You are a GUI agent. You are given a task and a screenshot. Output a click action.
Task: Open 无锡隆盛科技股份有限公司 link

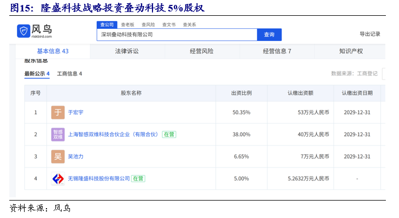point(99,179)
